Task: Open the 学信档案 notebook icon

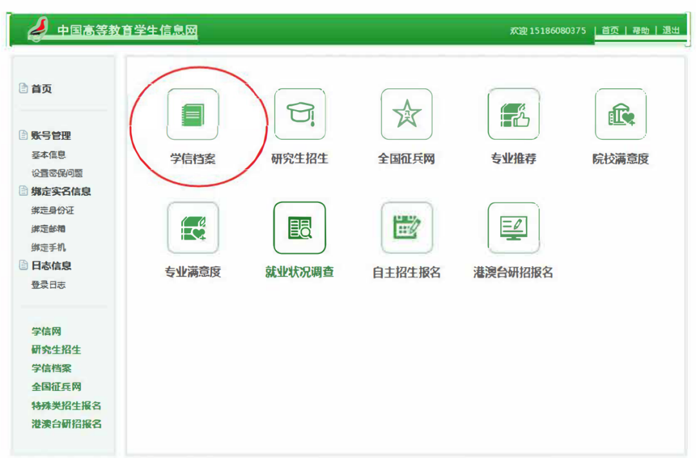Action: point(193,114)
